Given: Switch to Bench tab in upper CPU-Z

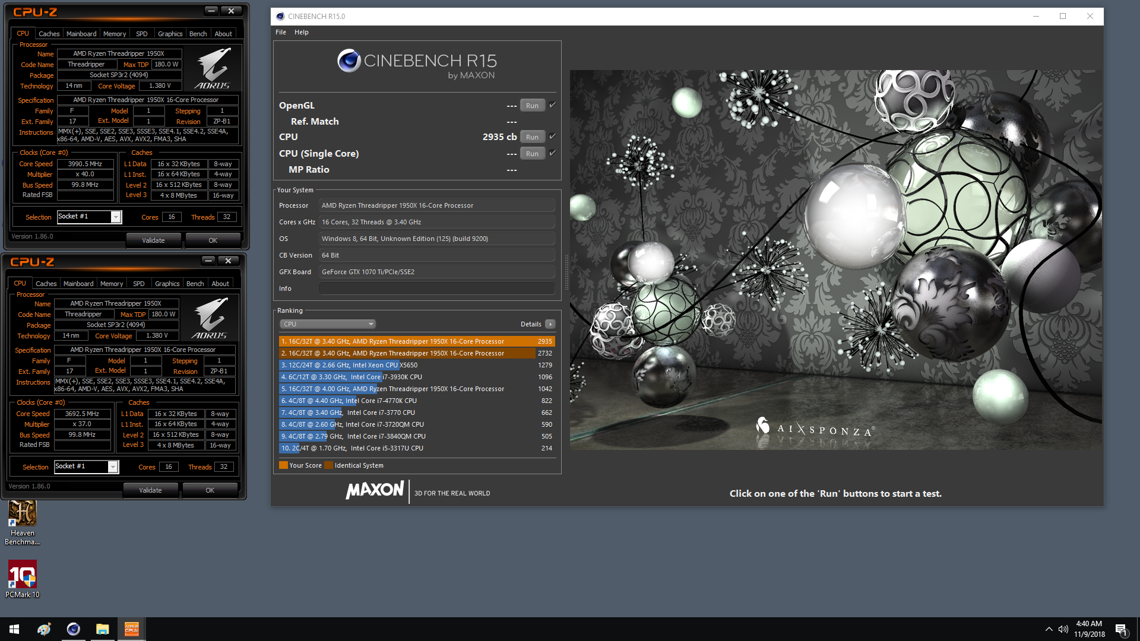Looking at the screenshot, I should pyautogui.click(x=198, y=34).
